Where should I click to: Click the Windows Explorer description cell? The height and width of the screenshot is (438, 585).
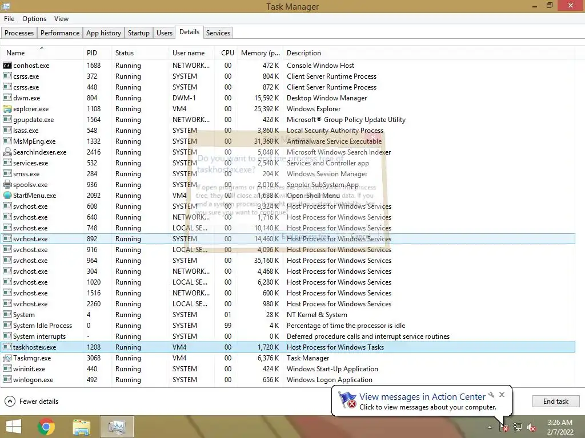click(314, 109)
